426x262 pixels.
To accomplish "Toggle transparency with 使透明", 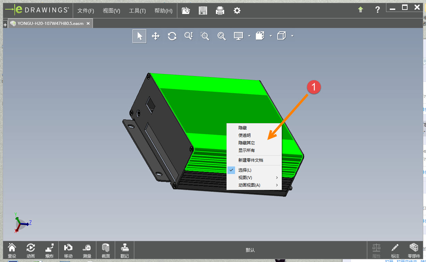I will coord(245,135).
